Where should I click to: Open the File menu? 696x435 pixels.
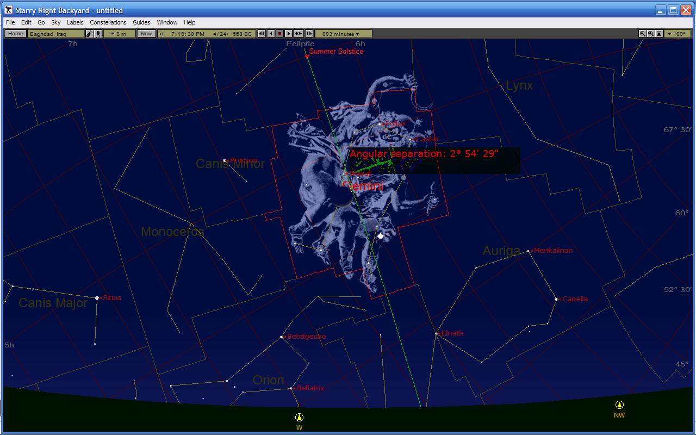pos(10,22)
